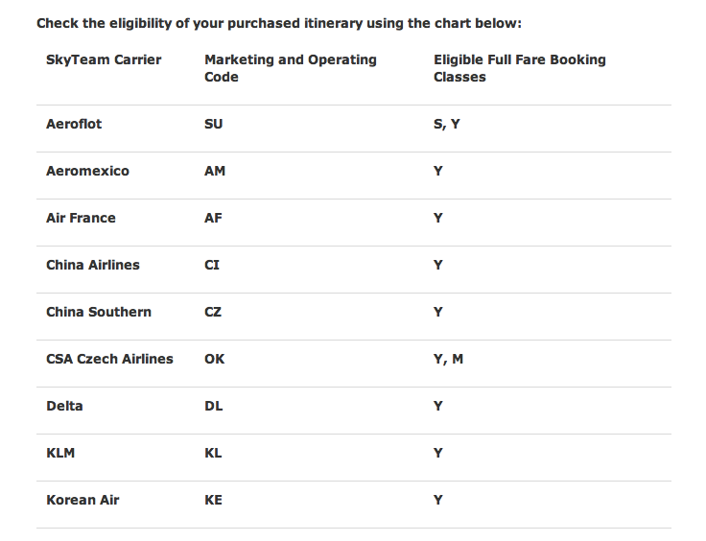Click the SkyTeam Carrier column header
Viewport: 706px width, 541px height.
pos(104,59)
